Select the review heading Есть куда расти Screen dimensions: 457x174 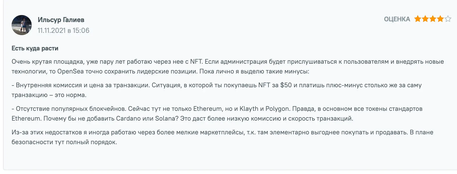pyautogui.click(x=34, y=48)
